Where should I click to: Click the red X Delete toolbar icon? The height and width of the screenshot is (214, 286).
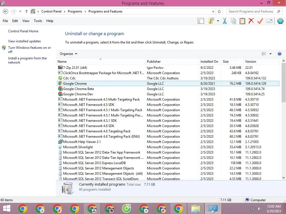click(x=251, y=21)
